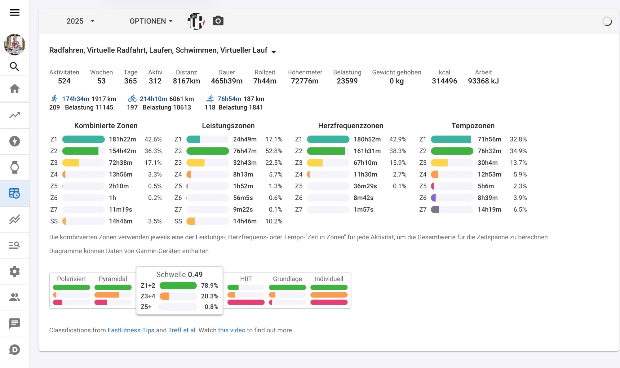Go to home via house icon

click(x=15, y=89)
